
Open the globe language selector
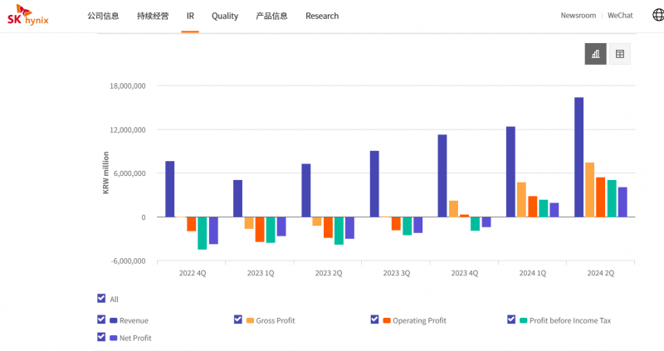652,15
